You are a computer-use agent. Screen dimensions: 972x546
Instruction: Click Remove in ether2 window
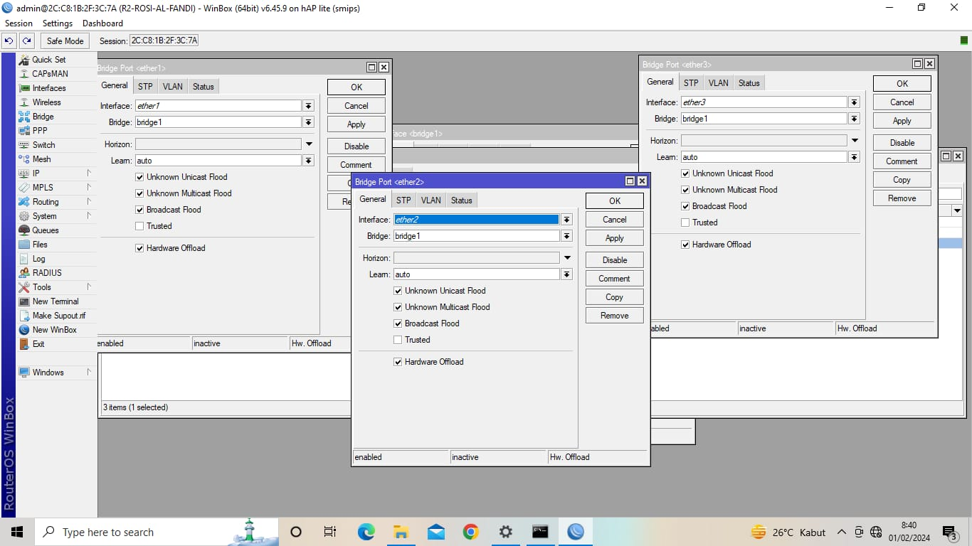[x=615, y=316]
